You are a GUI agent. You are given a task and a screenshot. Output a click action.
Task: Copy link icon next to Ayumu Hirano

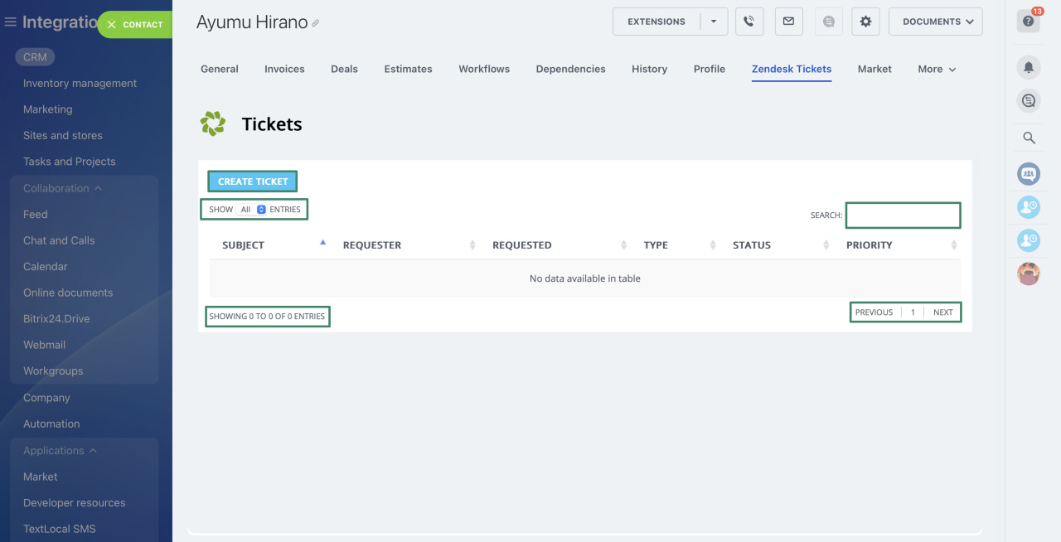pos(315,24)
